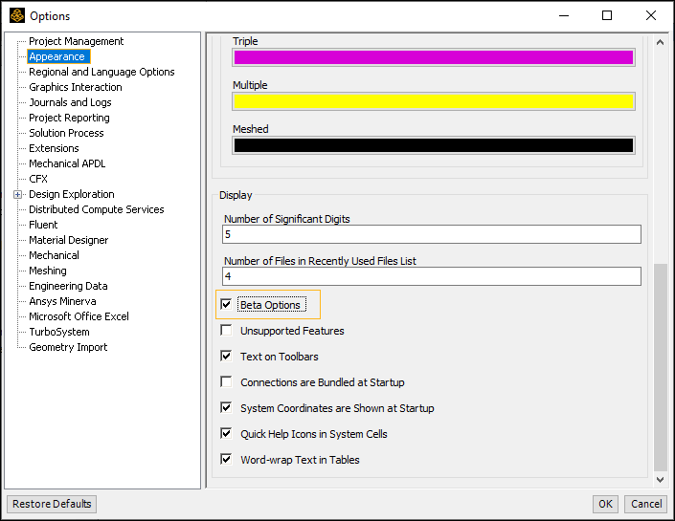Confirm with the OK button
675x521 pixels.
point(605,504)
